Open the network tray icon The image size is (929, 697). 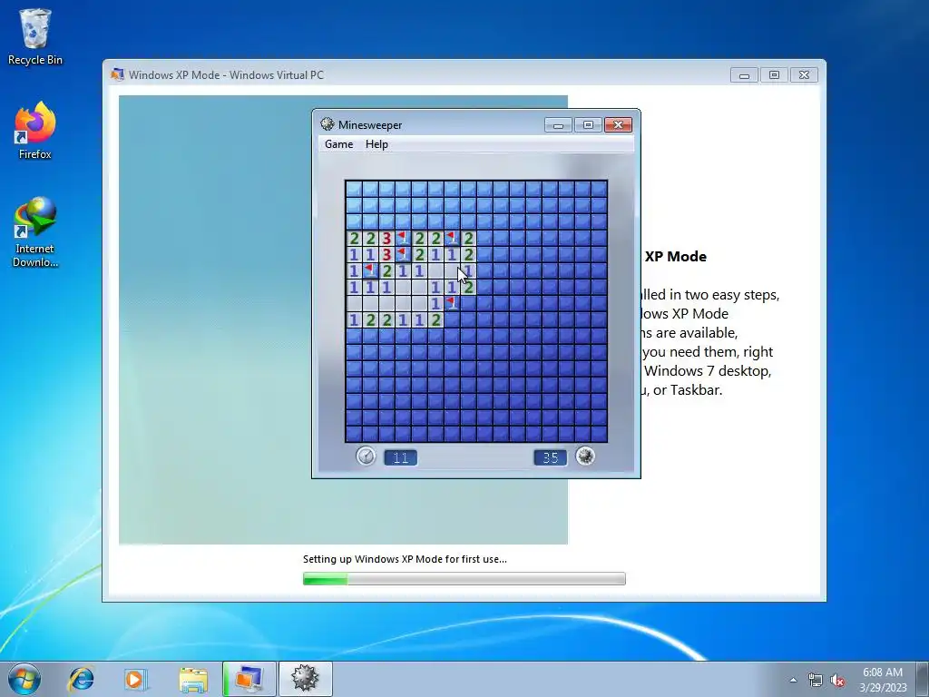click(x=816, y=681)
